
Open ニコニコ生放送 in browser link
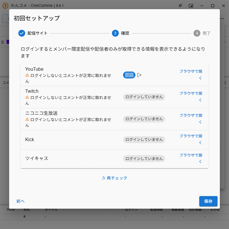click(x=191, y=119)
